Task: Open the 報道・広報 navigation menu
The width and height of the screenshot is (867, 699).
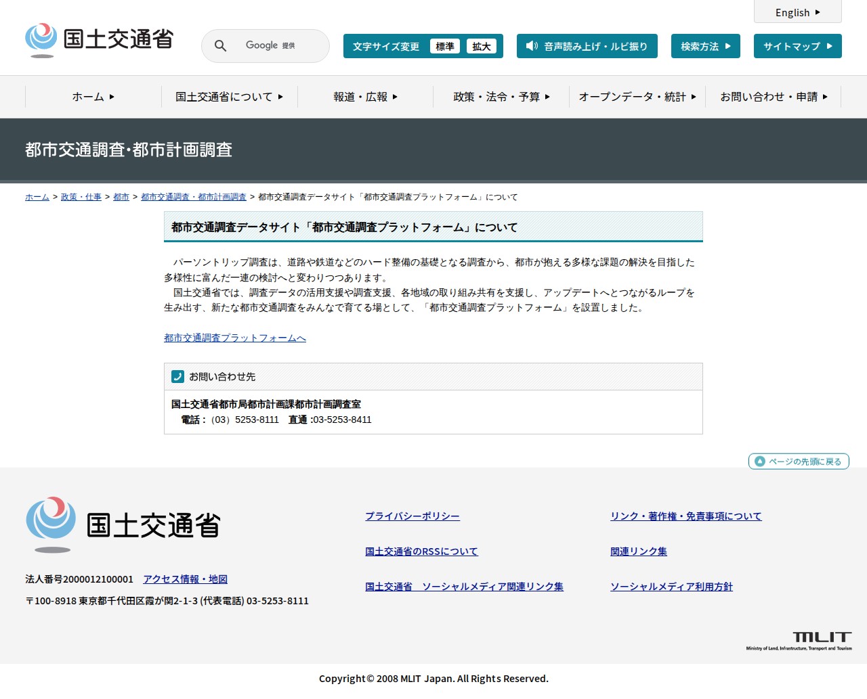Action: coord(365,97)
